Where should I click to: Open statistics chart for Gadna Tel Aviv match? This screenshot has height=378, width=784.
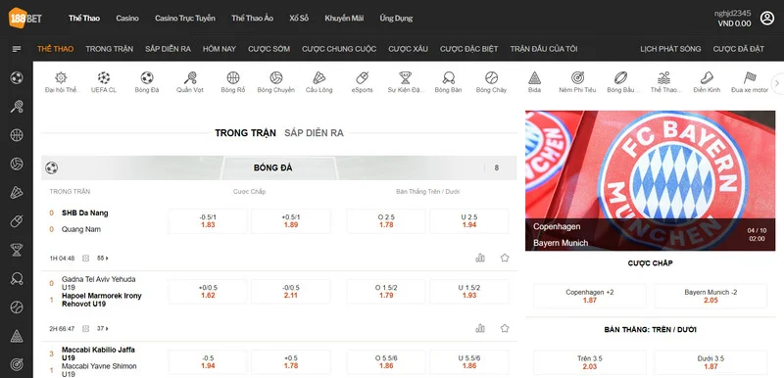pos(480,328)
